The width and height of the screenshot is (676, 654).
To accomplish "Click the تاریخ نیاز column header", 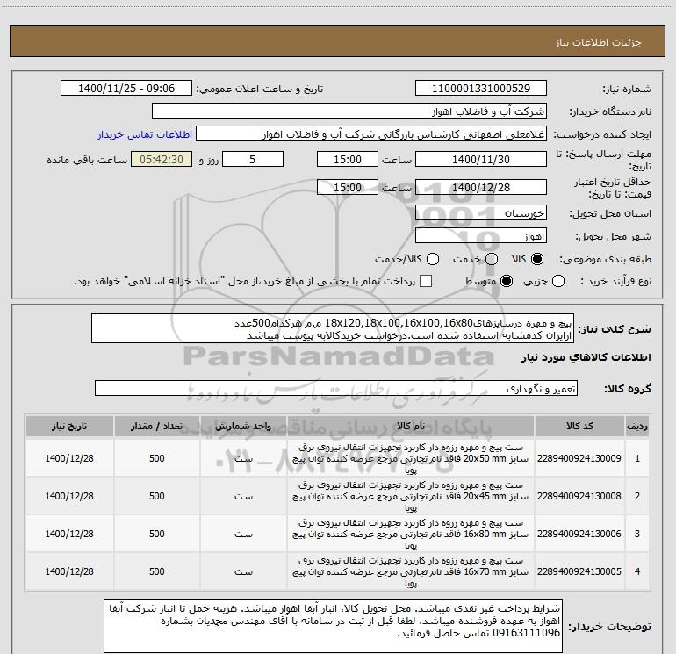I will (69, 427).
